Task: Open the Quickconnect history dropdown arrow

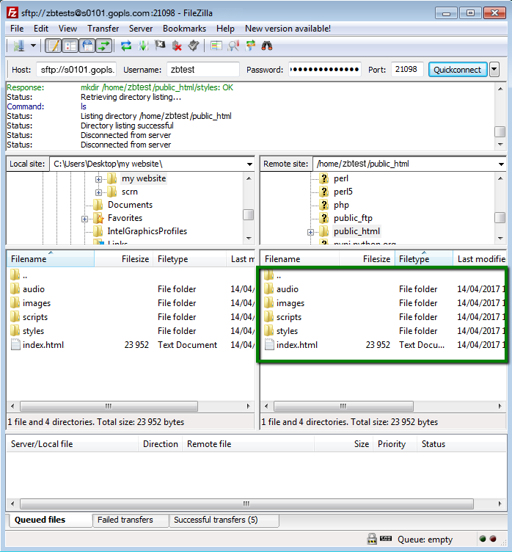Action: [x=494, y=70]
